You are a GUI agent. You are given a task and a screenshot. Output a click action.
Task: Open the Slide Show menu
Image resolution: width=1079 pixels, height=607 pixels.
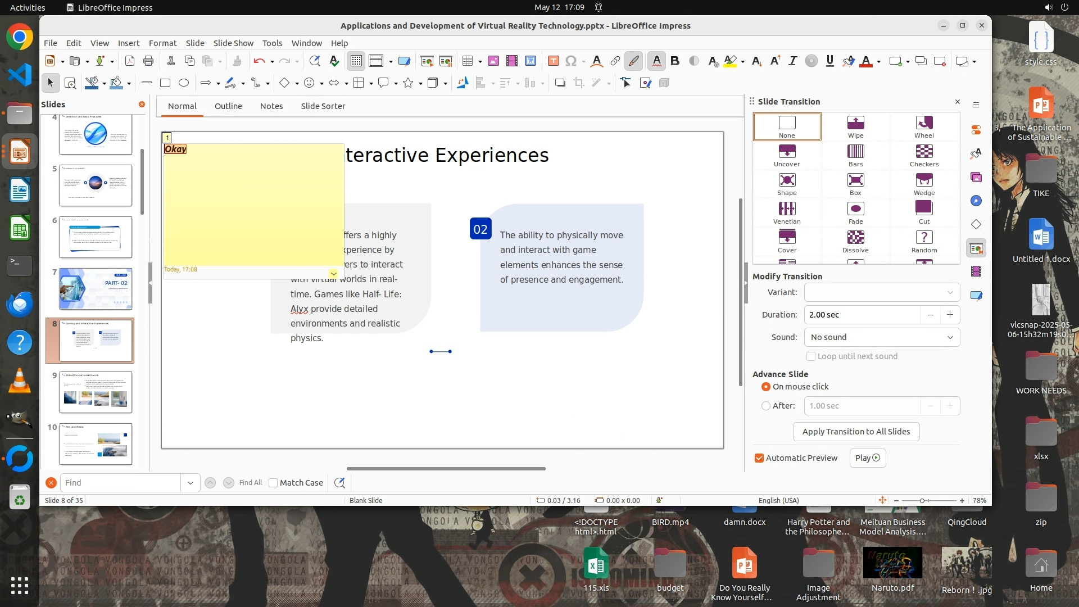(x=233, y=43)
